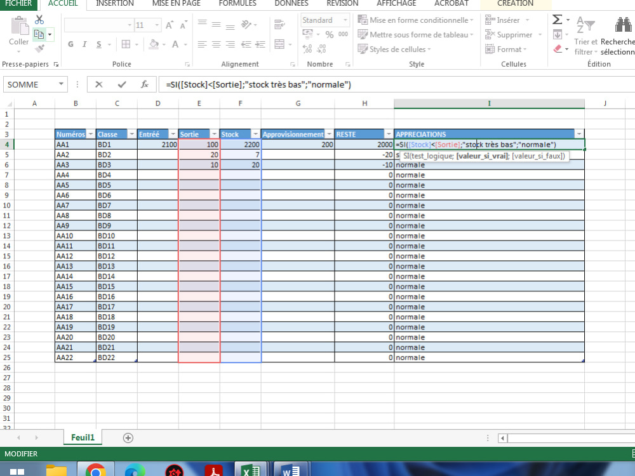Toggle underline formatting S button
This screenshot has width=635, height=476.
tap(99, 44)
